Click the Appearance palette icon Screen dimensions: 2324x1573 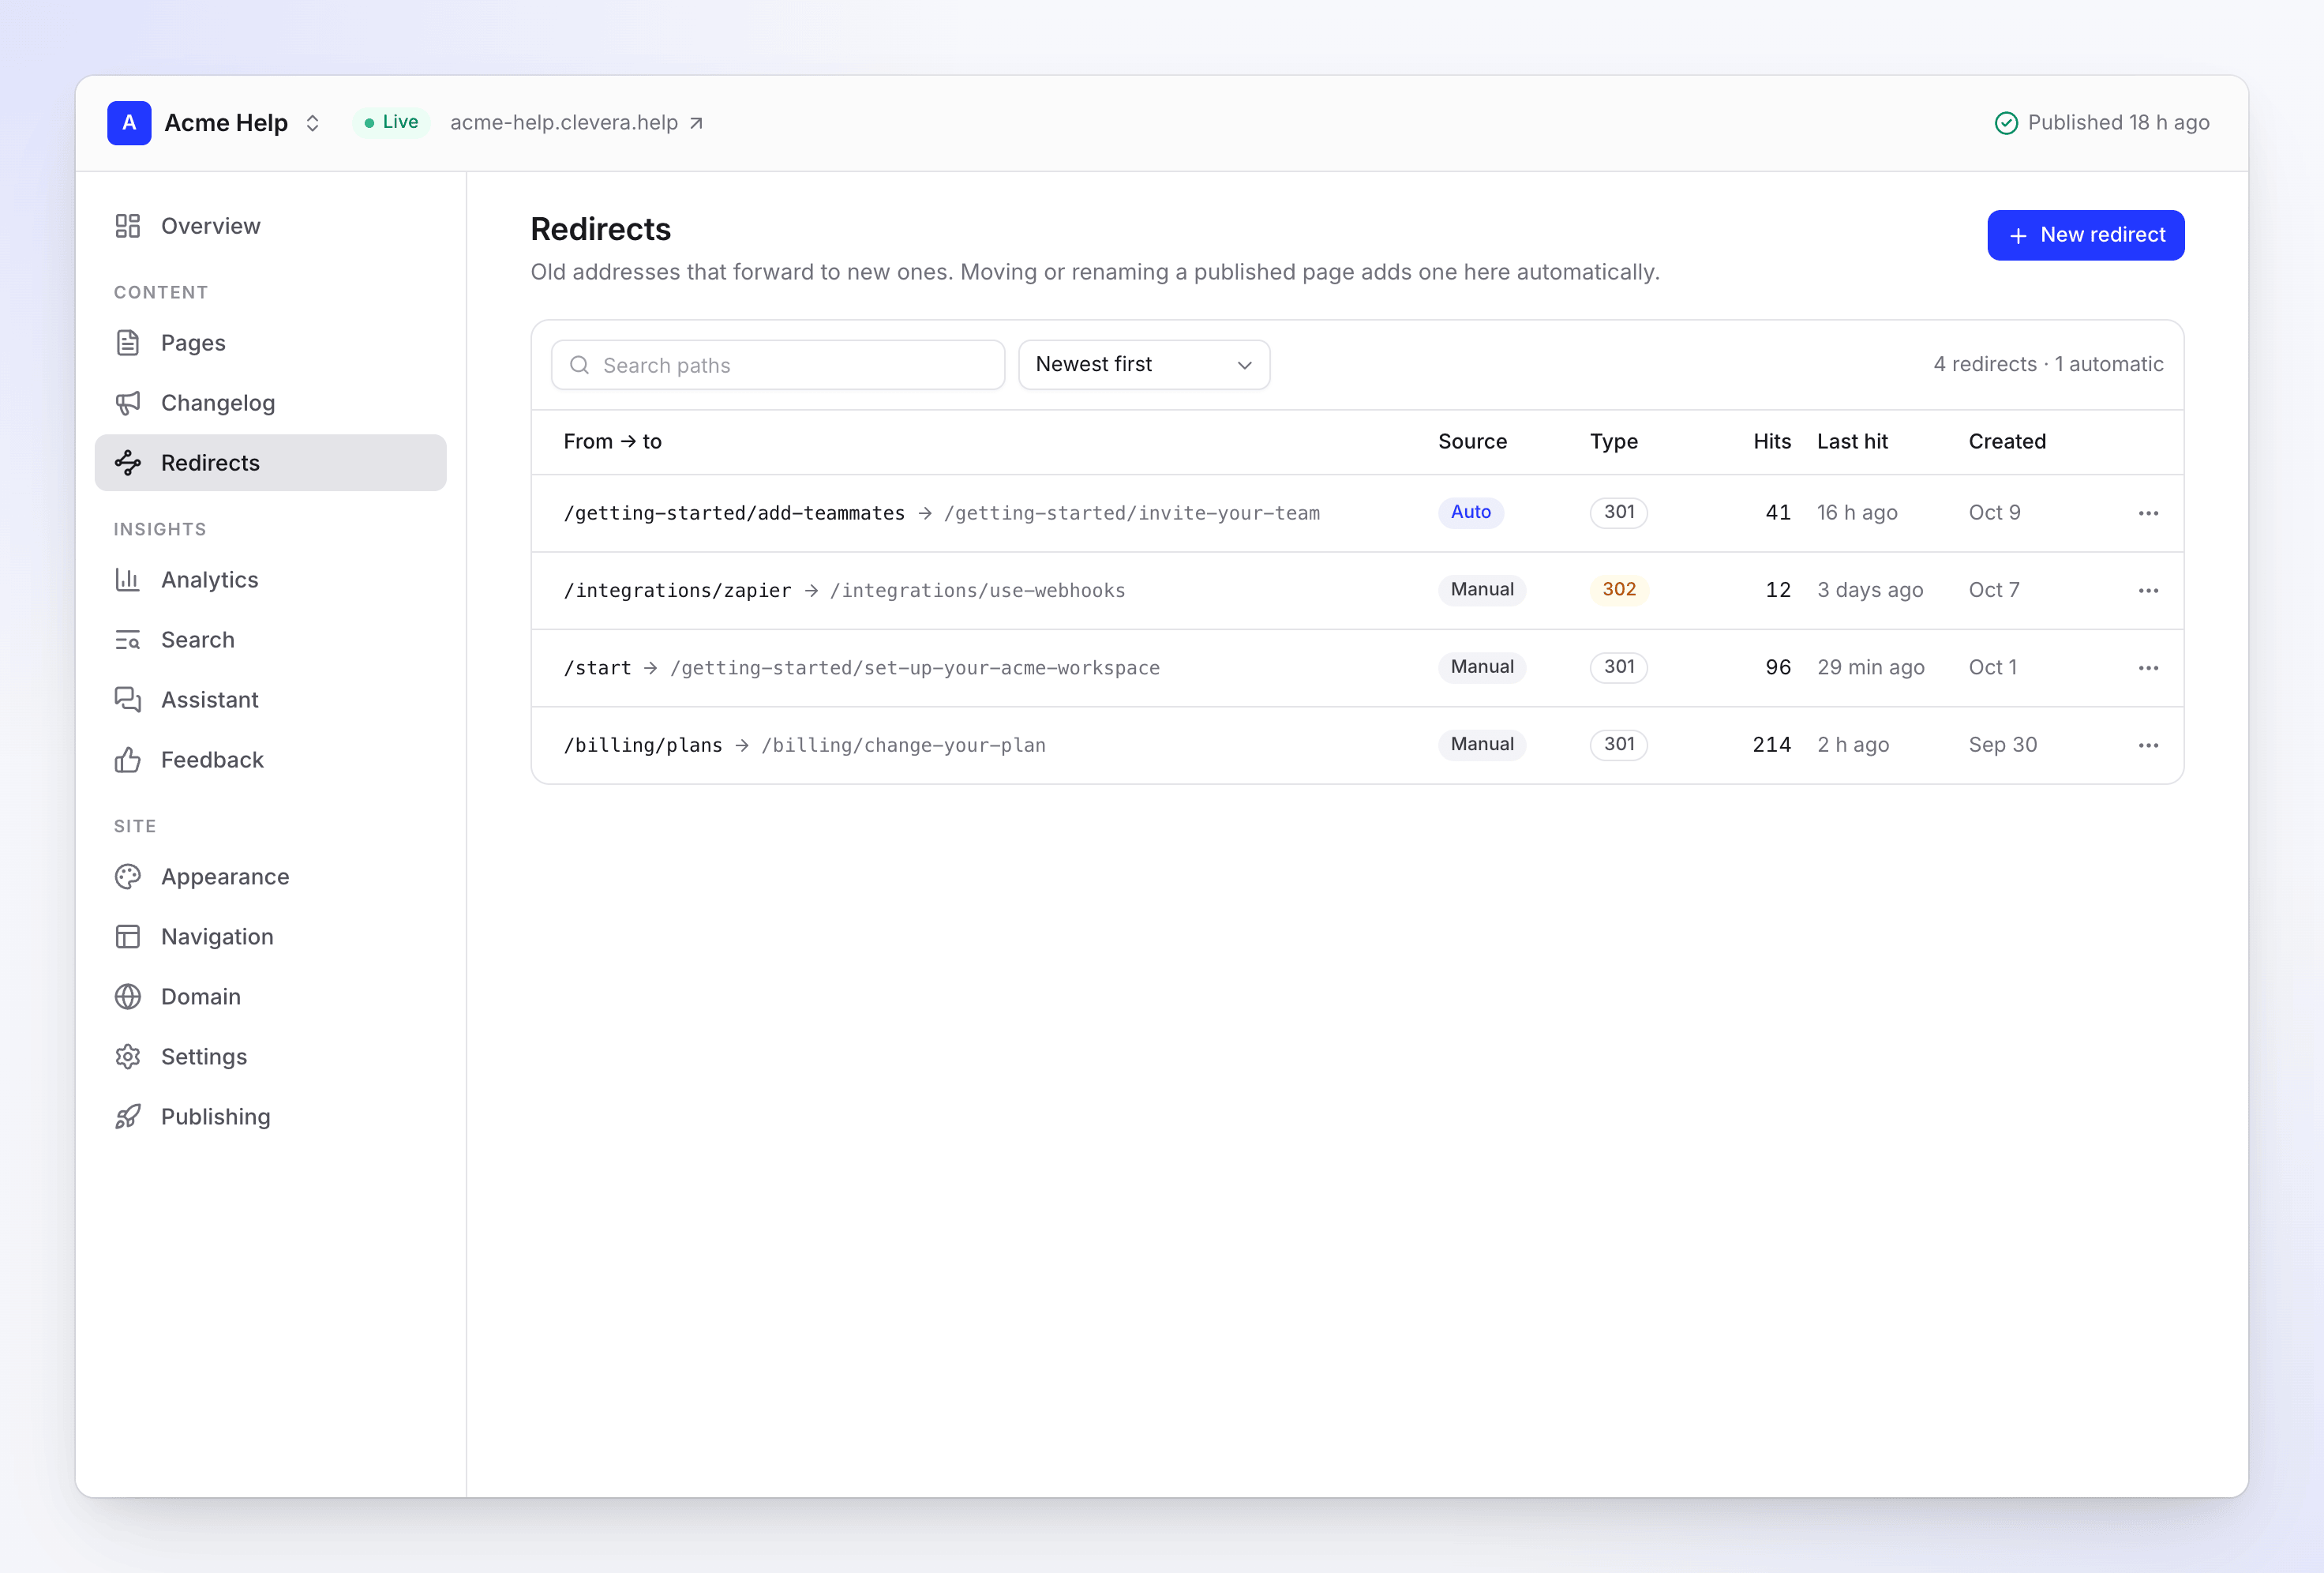(127, 877)
